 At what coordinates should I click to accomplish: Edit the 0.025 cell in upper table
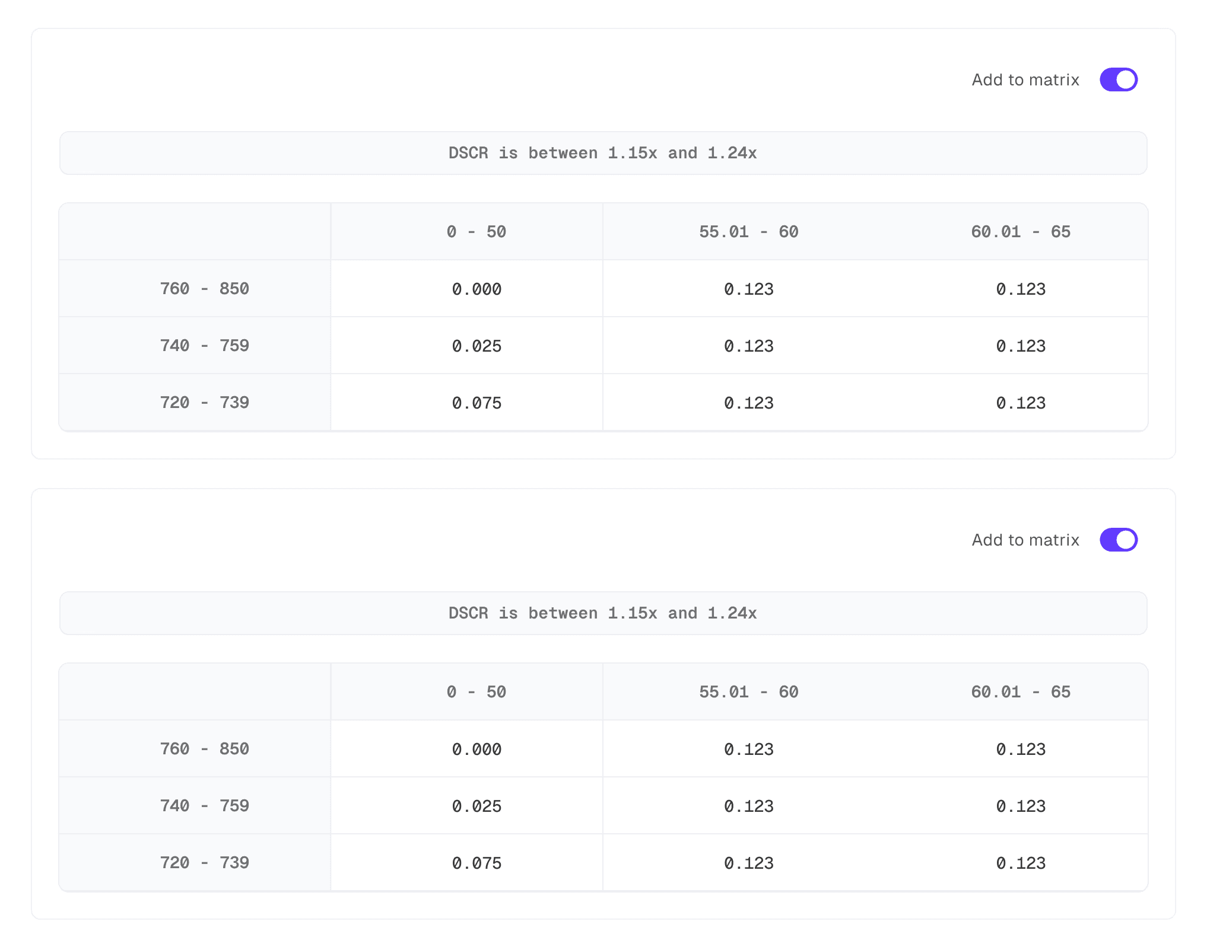pos(466,346)
